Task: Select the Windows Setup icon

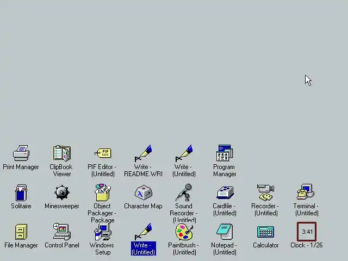Action: point(103,232)
